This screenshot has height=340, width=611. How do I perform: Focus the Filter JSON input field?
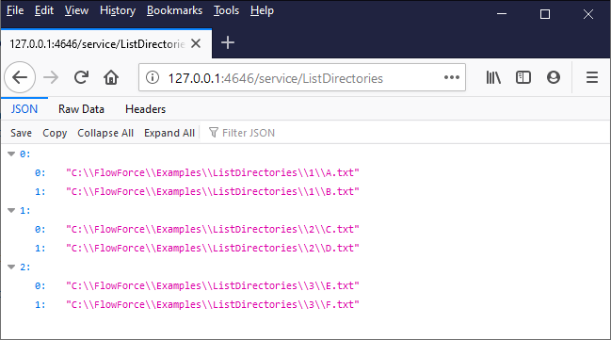coord(405,133)
